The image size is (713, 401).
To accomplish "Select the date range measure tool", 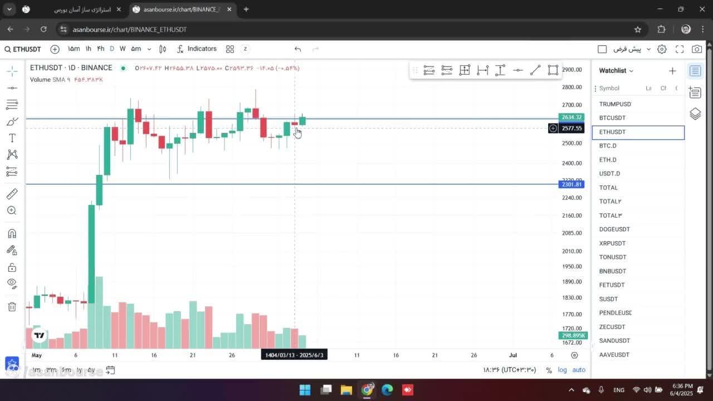I will tap(482, 70).
